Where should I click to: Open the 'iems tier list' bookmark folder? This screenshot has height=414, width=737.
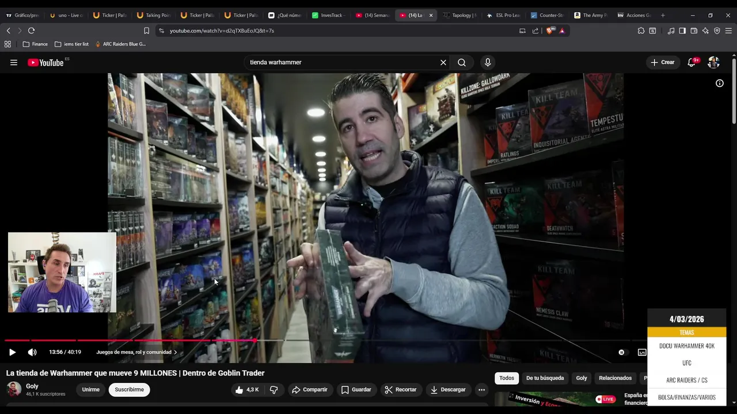[71, 44]
